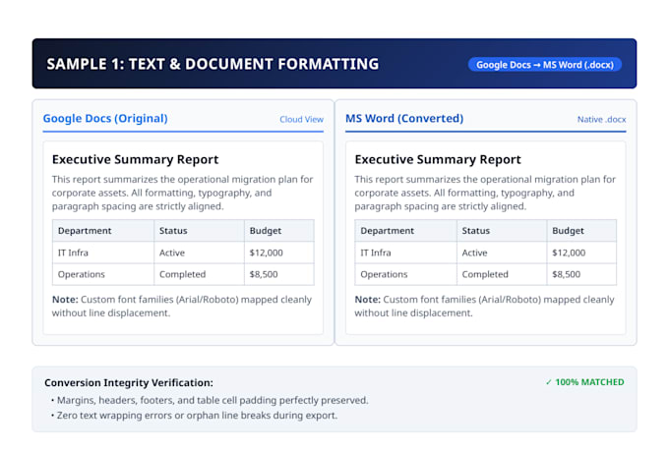Image resolution: width=669 pixels, height=451 pixels.
Task: Click the "100% MATCHED" status label
Action: (x=585, y=382)
